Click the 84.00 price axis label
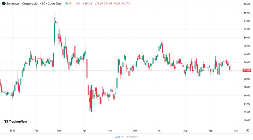This screenshot has height=140, width=253. pyautogui.click(x=247, y=21)
